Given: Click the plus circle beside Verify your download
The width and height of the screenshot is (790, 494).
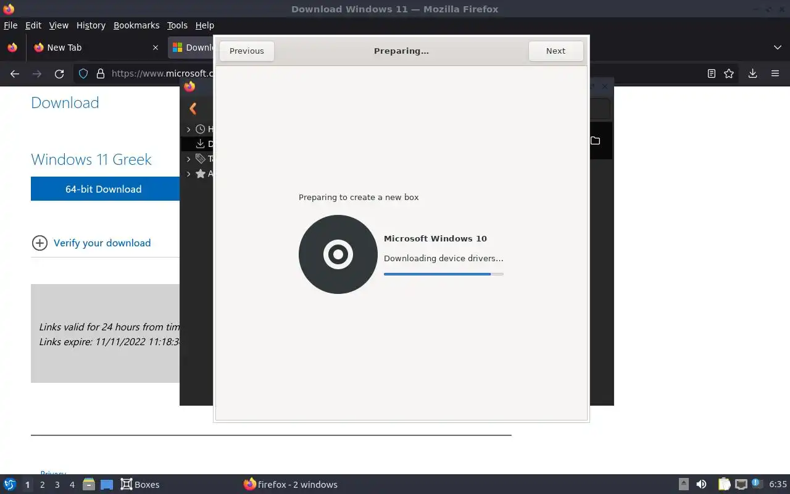Looking at the screenshot, I should click(x=39, y=243).
